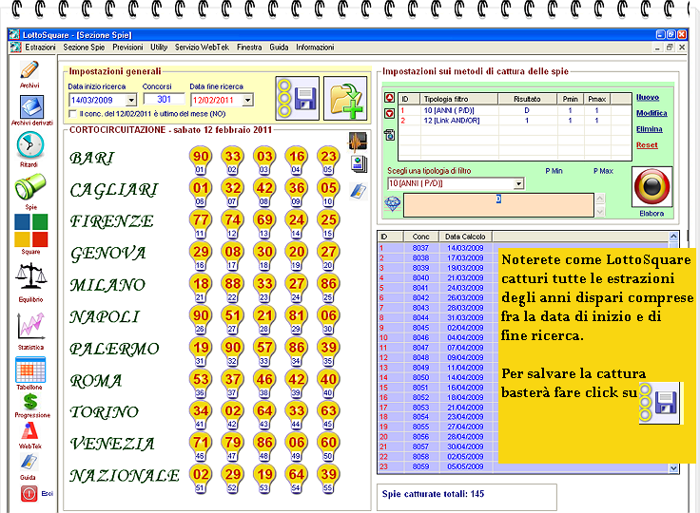This screenshot has width=700, height=513.
Task: Open the Spie flashlight icon
Action: (30, 187)
